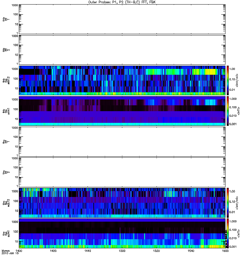Click the '100' tick on thb fff 2 axis
The width and height of the screenshot is (244, 260).
[x=16, y=45]
